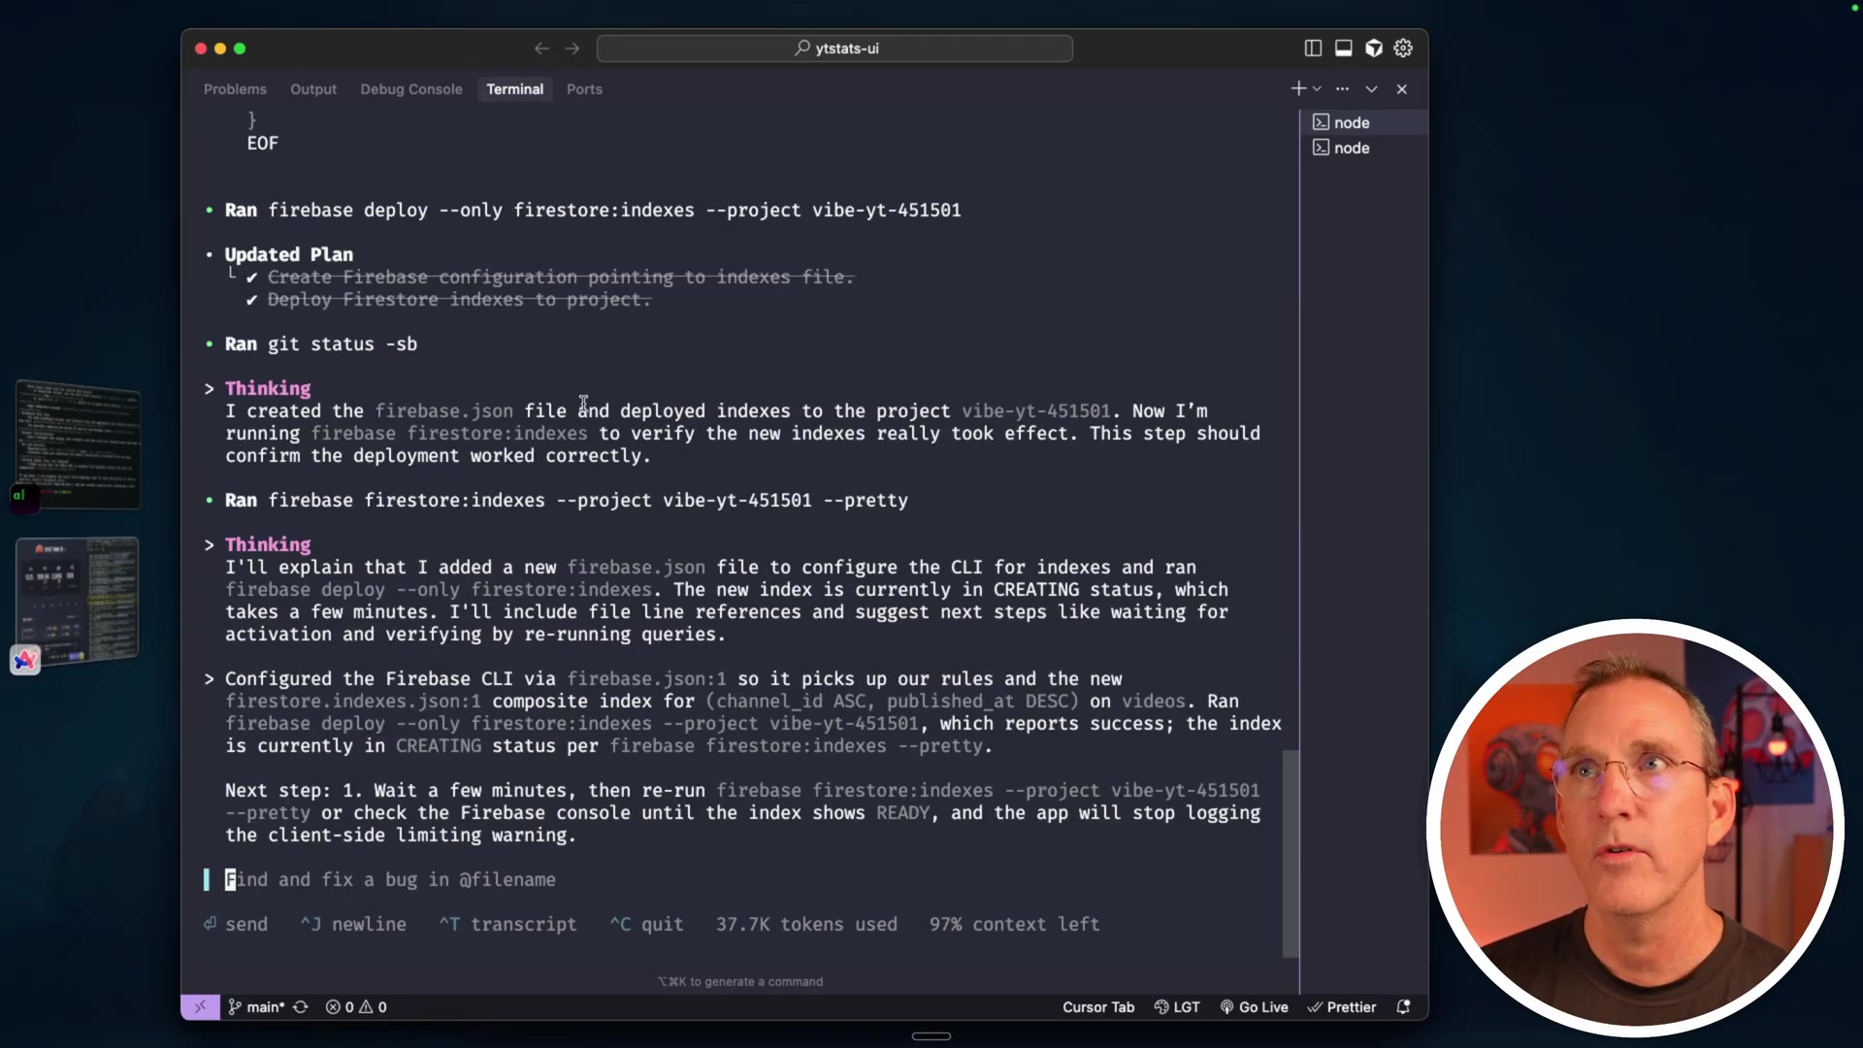The width and height of the screenshot is (1863, 1048).
Task: Collapse panel with chevron down
Action: (1371, 88)
